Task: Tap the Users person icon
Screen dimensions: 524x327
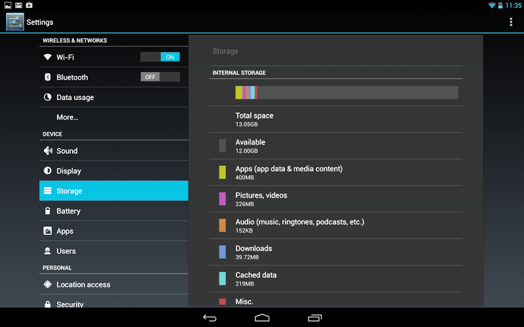Action: click(x=47, y=251)
